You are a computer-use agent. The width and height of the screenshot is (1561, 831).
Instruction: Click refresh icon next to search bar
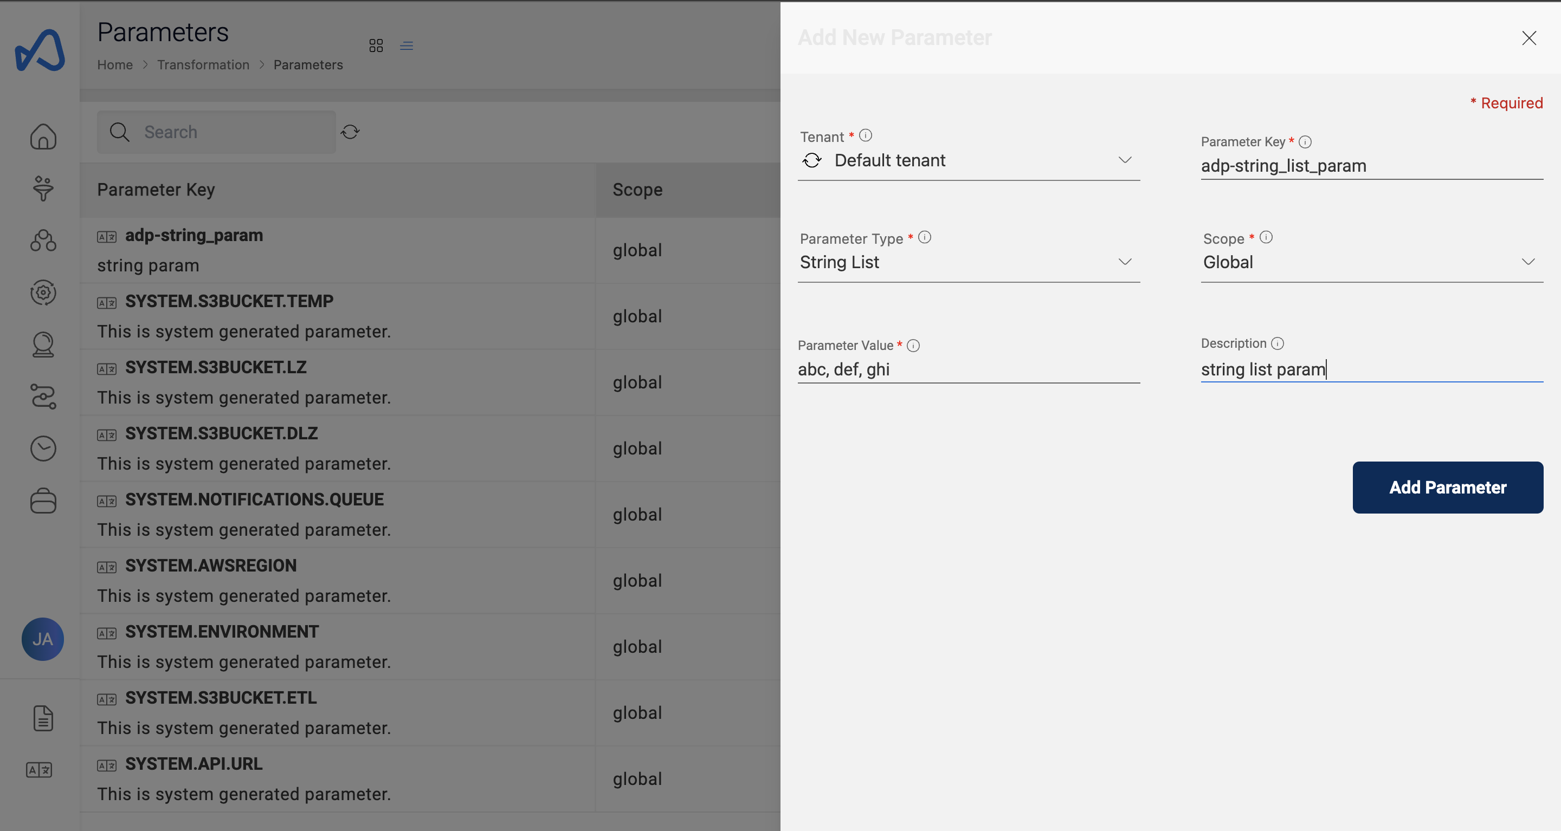[x=350, y=131]
